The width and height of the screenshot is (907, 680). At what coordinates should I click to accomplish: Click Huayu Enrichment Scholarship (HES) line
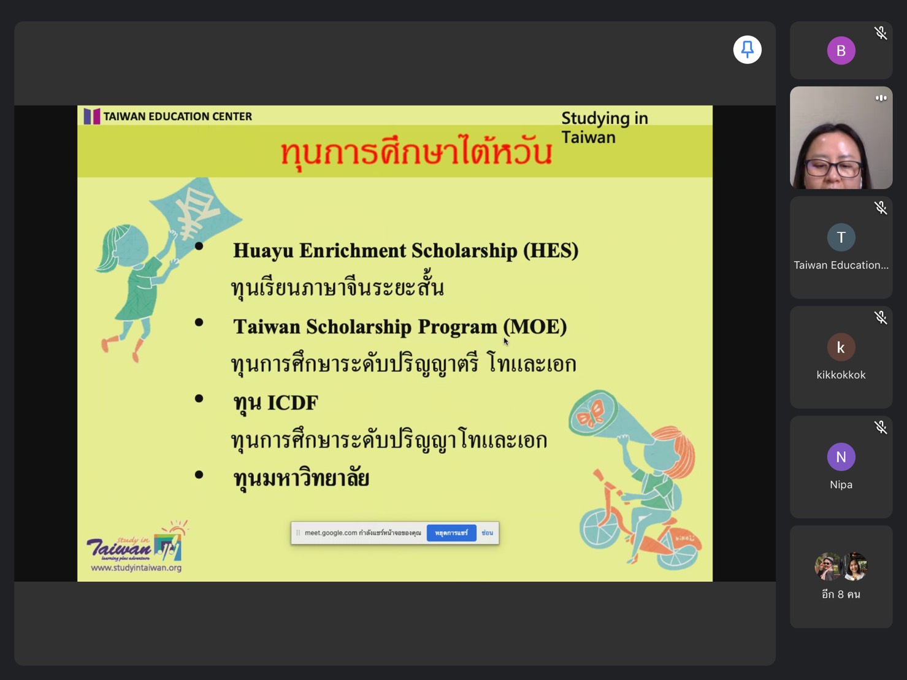405,251
